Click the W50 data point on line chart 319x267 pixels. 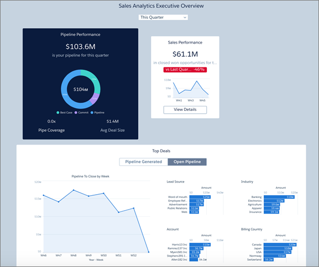(103, 193)
